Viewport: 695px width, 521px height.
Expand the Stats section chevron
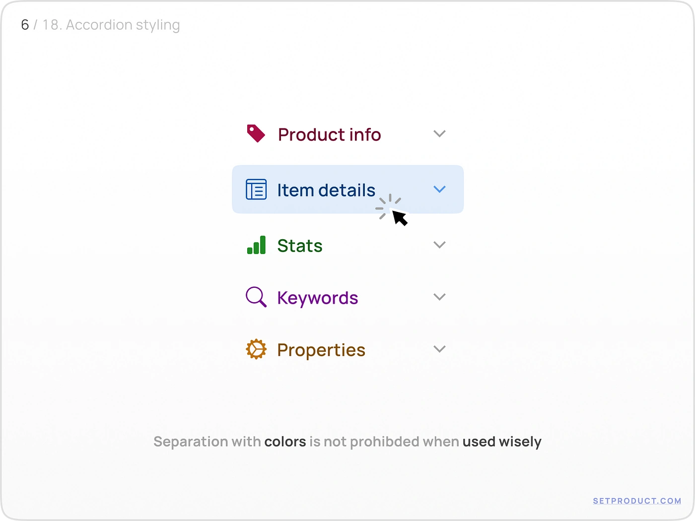439,245
